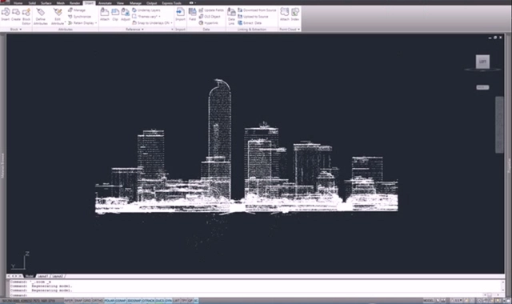Insert an OLE Object
Screen dimensions: 512x304
[210, 16]
